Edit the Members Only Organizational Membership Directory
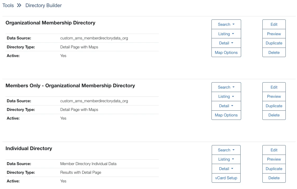Screen dimensions: 297x189 click(x=274, y=87)
